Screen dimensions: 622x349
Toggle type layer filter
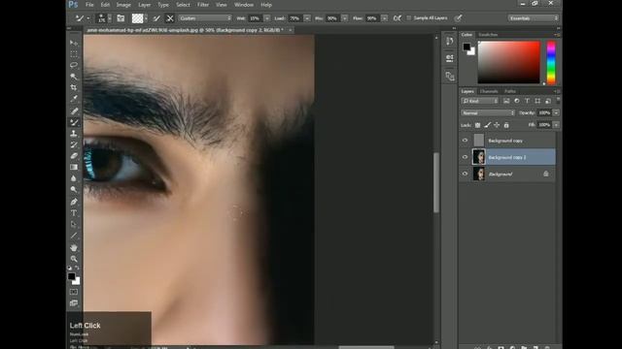coord(527,101)
